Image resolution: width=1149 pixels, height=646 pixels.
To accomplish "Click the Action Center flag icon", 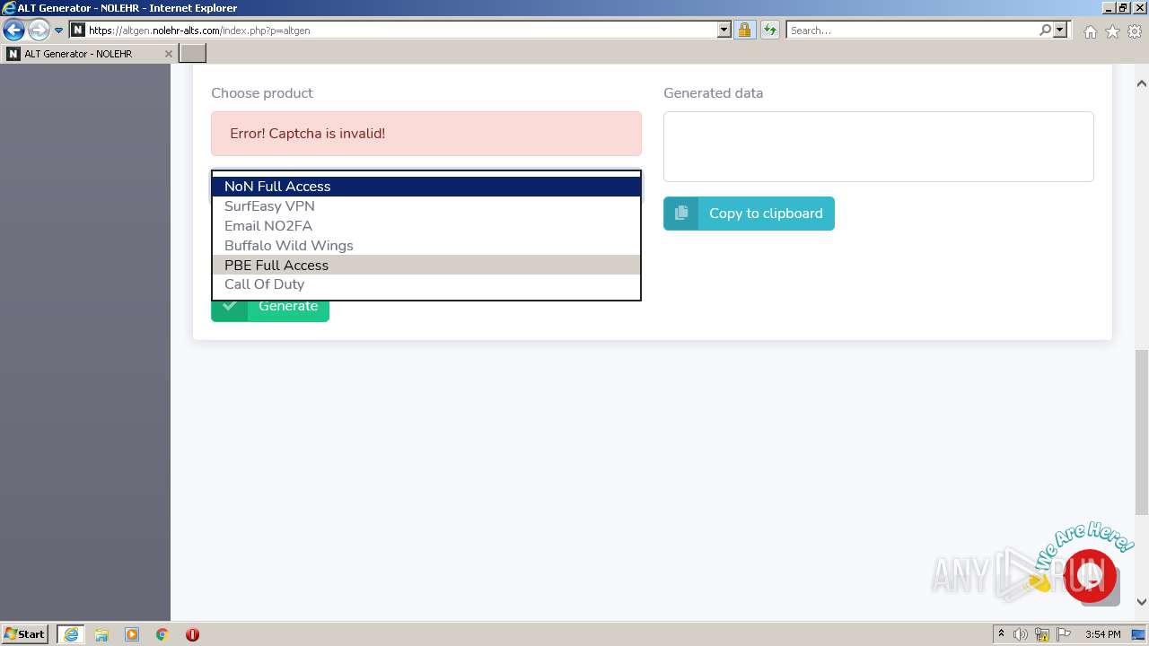I will 1064,634.
